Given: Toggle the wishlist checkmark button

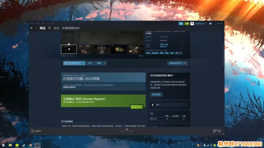Looking at the screenshot, I should click(x=73, y=63).
